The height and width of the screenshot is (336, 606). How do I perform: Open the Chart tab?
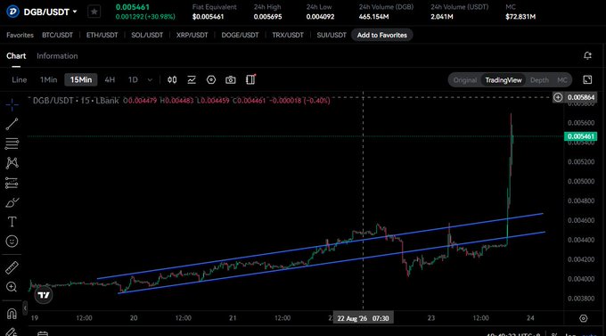coord(16,55)
